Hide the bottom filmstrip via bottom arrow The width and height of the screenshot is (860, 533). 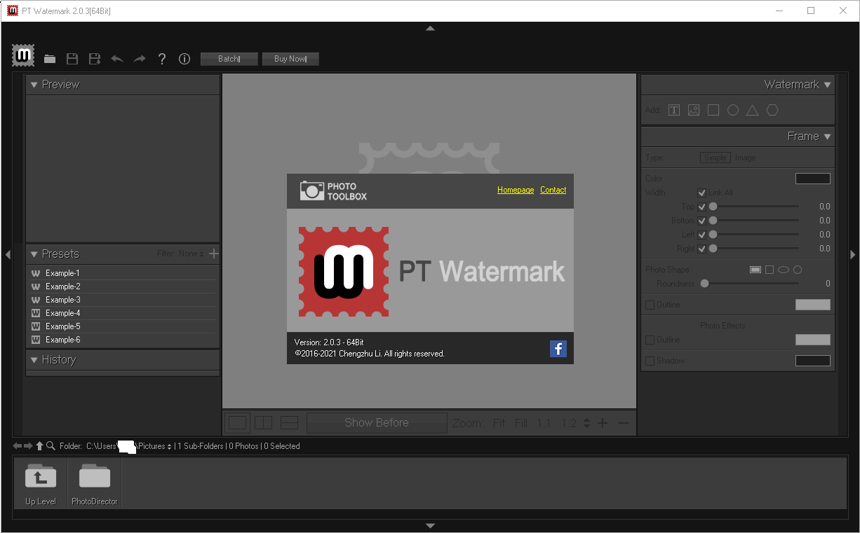click(x=430, y=526)
